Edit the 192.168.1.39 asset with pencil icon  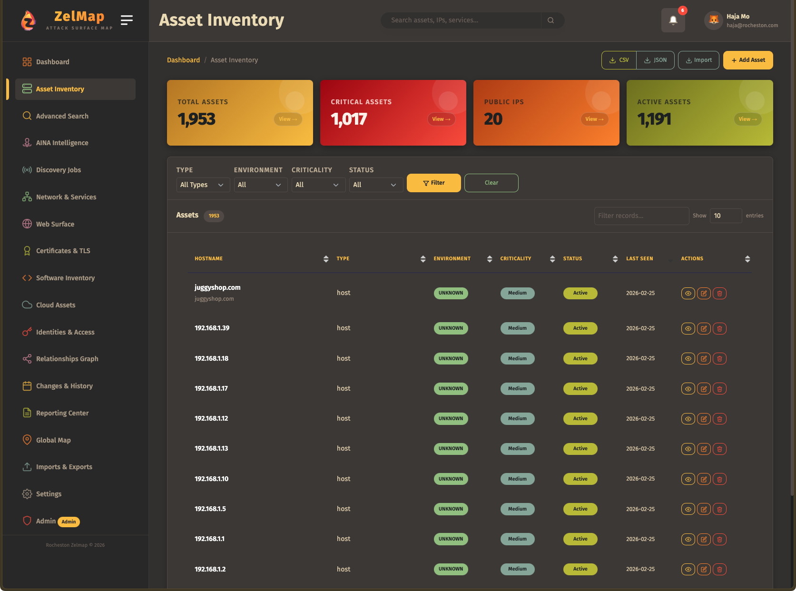point(704,328)
